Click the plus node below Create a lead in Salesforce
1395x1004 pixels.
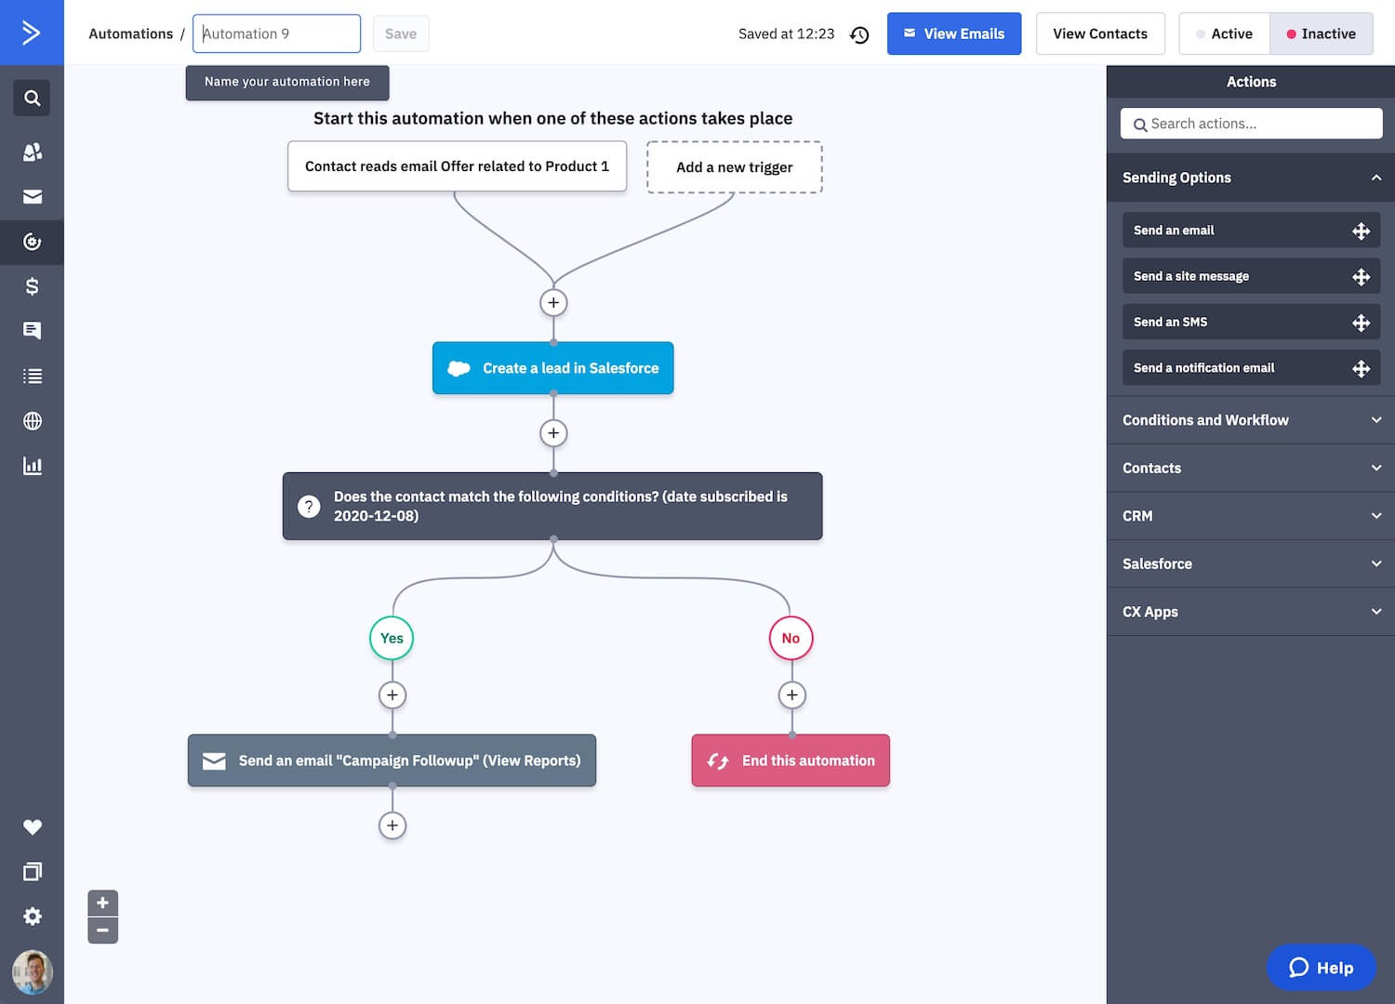tap(553, 432)
